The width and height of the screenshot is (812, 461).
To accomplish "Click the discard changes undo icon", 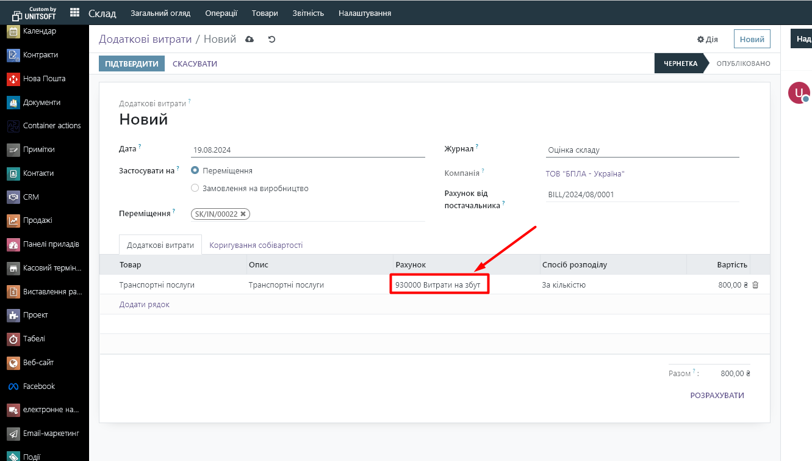I will click(x=272, y=39).
